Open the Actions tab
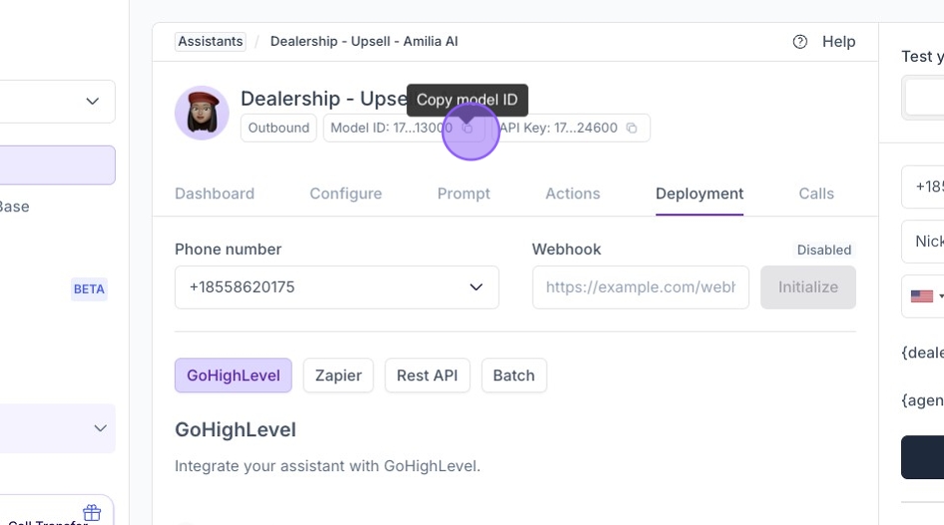 tap(573, 193)
